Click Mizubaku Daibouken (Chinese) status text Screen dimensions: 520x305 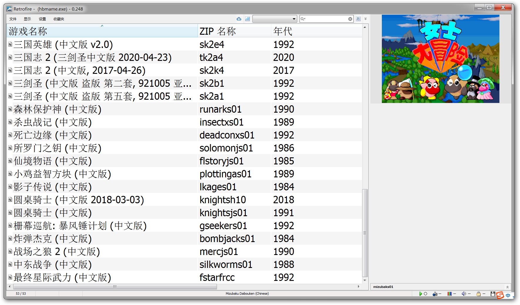(247, 294)
